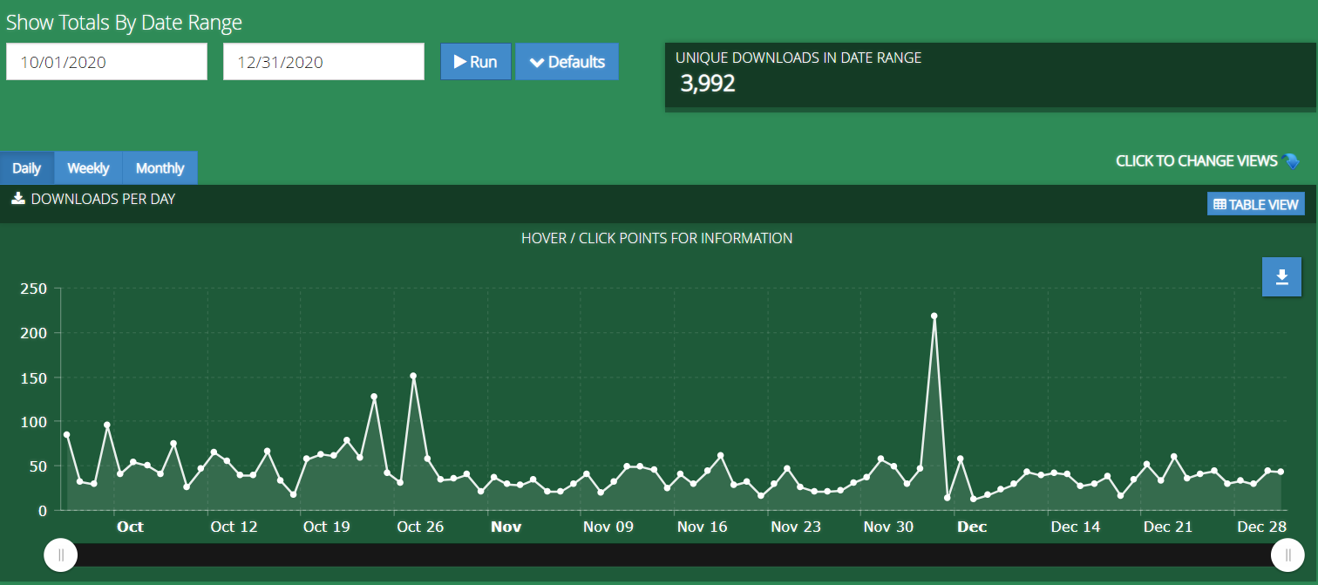Select the Oct 26 peak point near 150
The image size is (1318, 585).
pos(413,376)
